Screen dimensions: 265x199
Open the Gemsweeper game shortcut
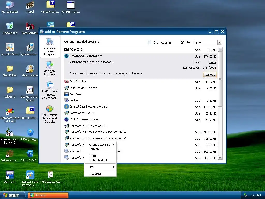[30, 71]
